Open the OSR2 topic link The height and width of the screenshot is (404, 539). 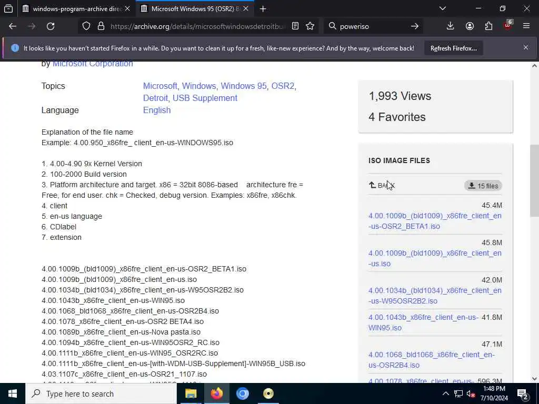coord(283,86)
